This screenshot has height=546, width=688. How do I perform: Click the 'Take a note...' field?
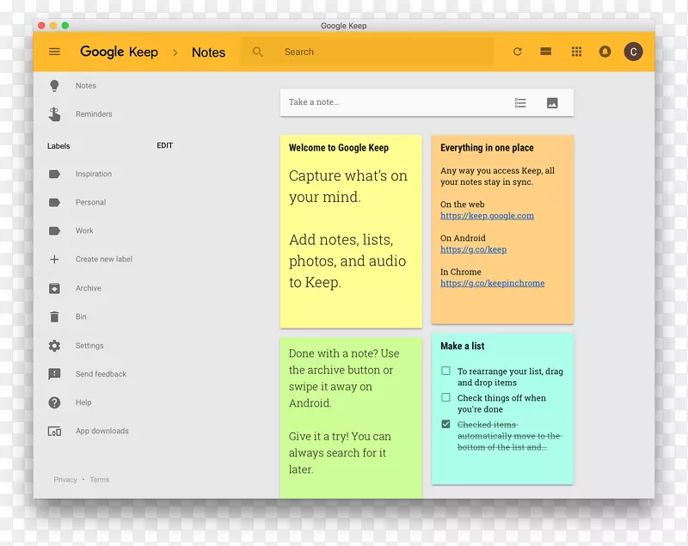click(387, 102)
